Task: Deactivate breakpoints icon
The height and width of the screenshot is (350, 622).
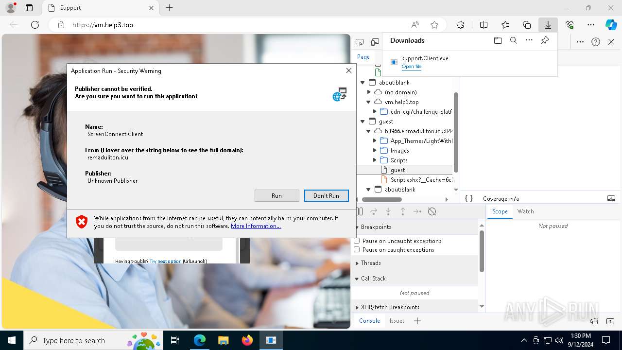Action: click(432, 211)
